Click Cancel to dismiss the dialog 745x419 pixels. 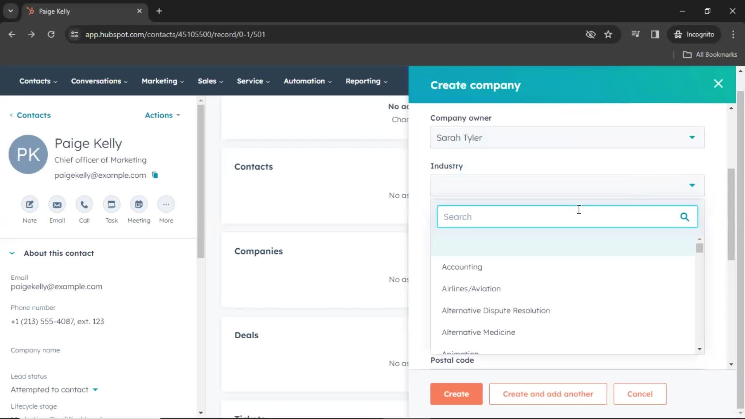640,394
